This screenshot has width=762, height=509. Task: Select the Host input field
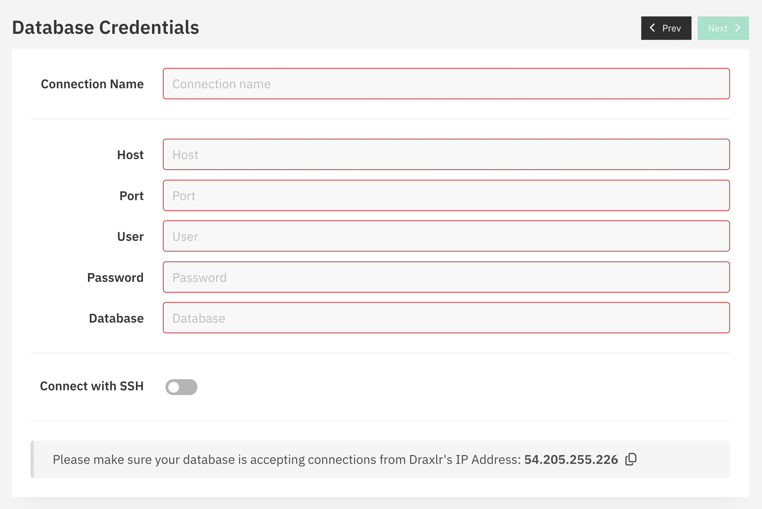[446, 155]
